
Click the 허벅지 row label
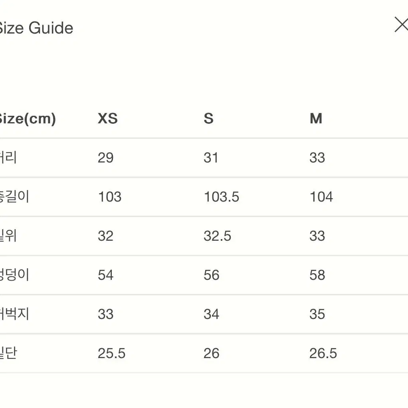click(14, 314)
